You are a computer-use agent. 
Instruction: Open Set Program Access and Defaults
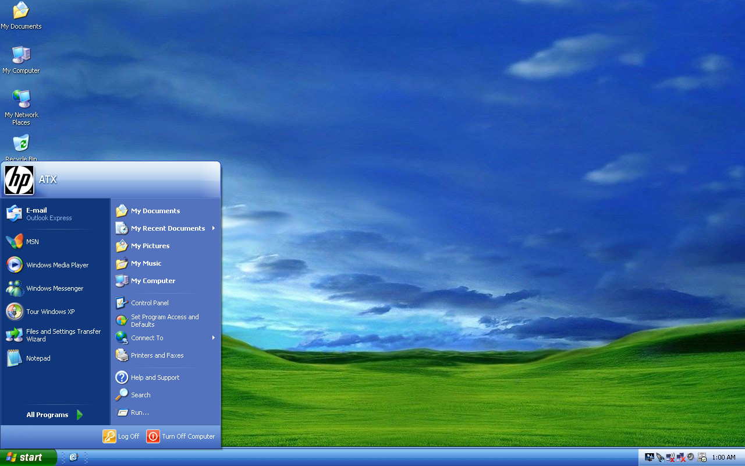166,320
